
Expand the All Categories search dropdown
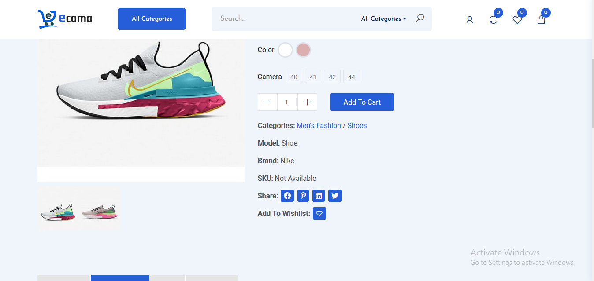pyautogui.click(x=383, y=18)
